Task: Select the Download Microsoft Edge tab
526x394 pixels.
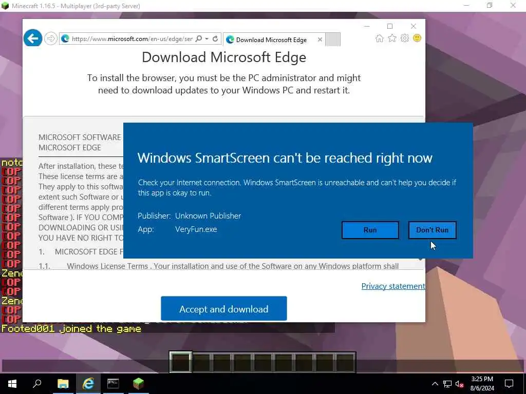Action: pyautogui.click(x=271, y=40)
